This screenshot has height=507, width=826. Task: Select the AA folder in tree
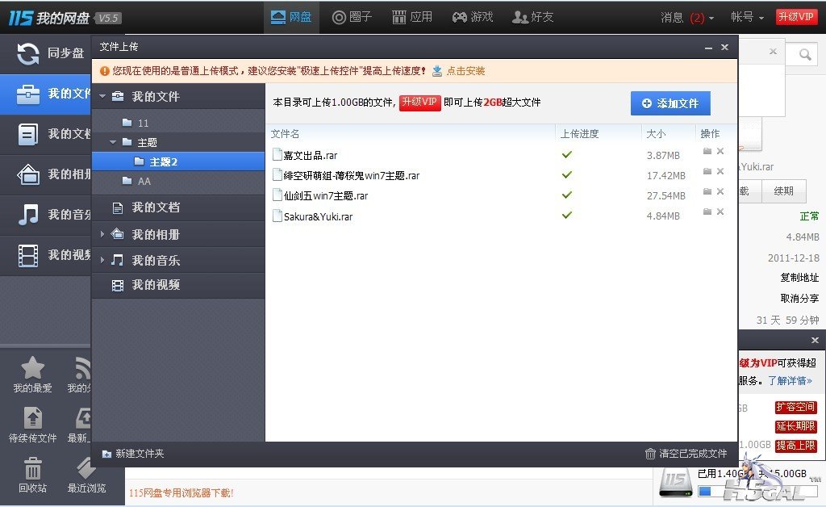coord(144,181)
